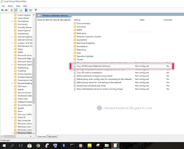Click the tree pane scroll right arrow
184x149 pixels.
pos(31,136)
